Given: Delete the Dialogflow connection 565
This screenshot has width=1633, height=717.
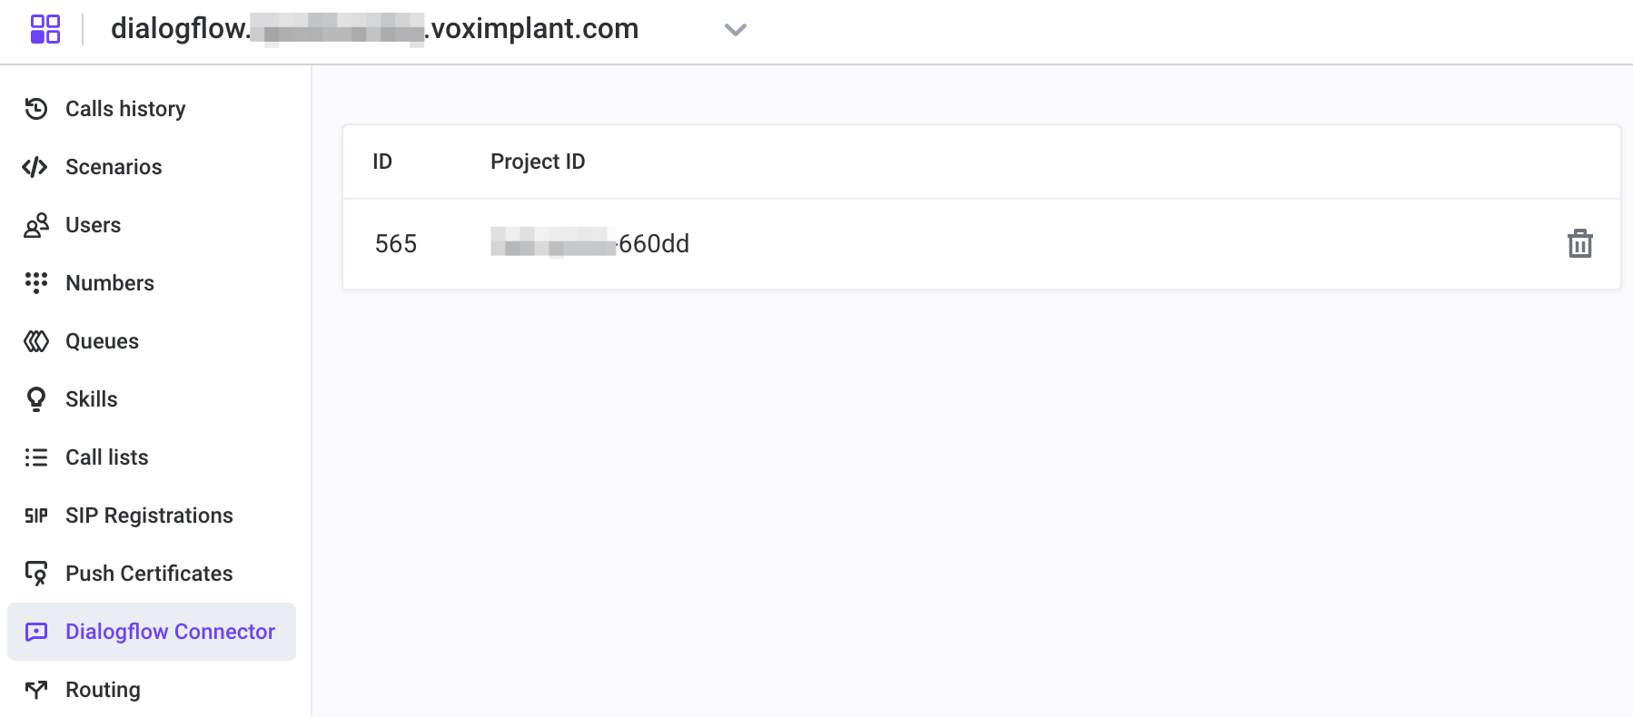Looking at the screenshot, I should (1580, 244).
